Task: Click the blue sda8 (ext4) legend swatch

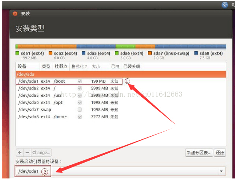Action: coord(196,53)
